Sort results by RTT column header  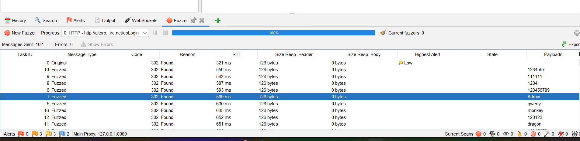[x=236, y=54]
